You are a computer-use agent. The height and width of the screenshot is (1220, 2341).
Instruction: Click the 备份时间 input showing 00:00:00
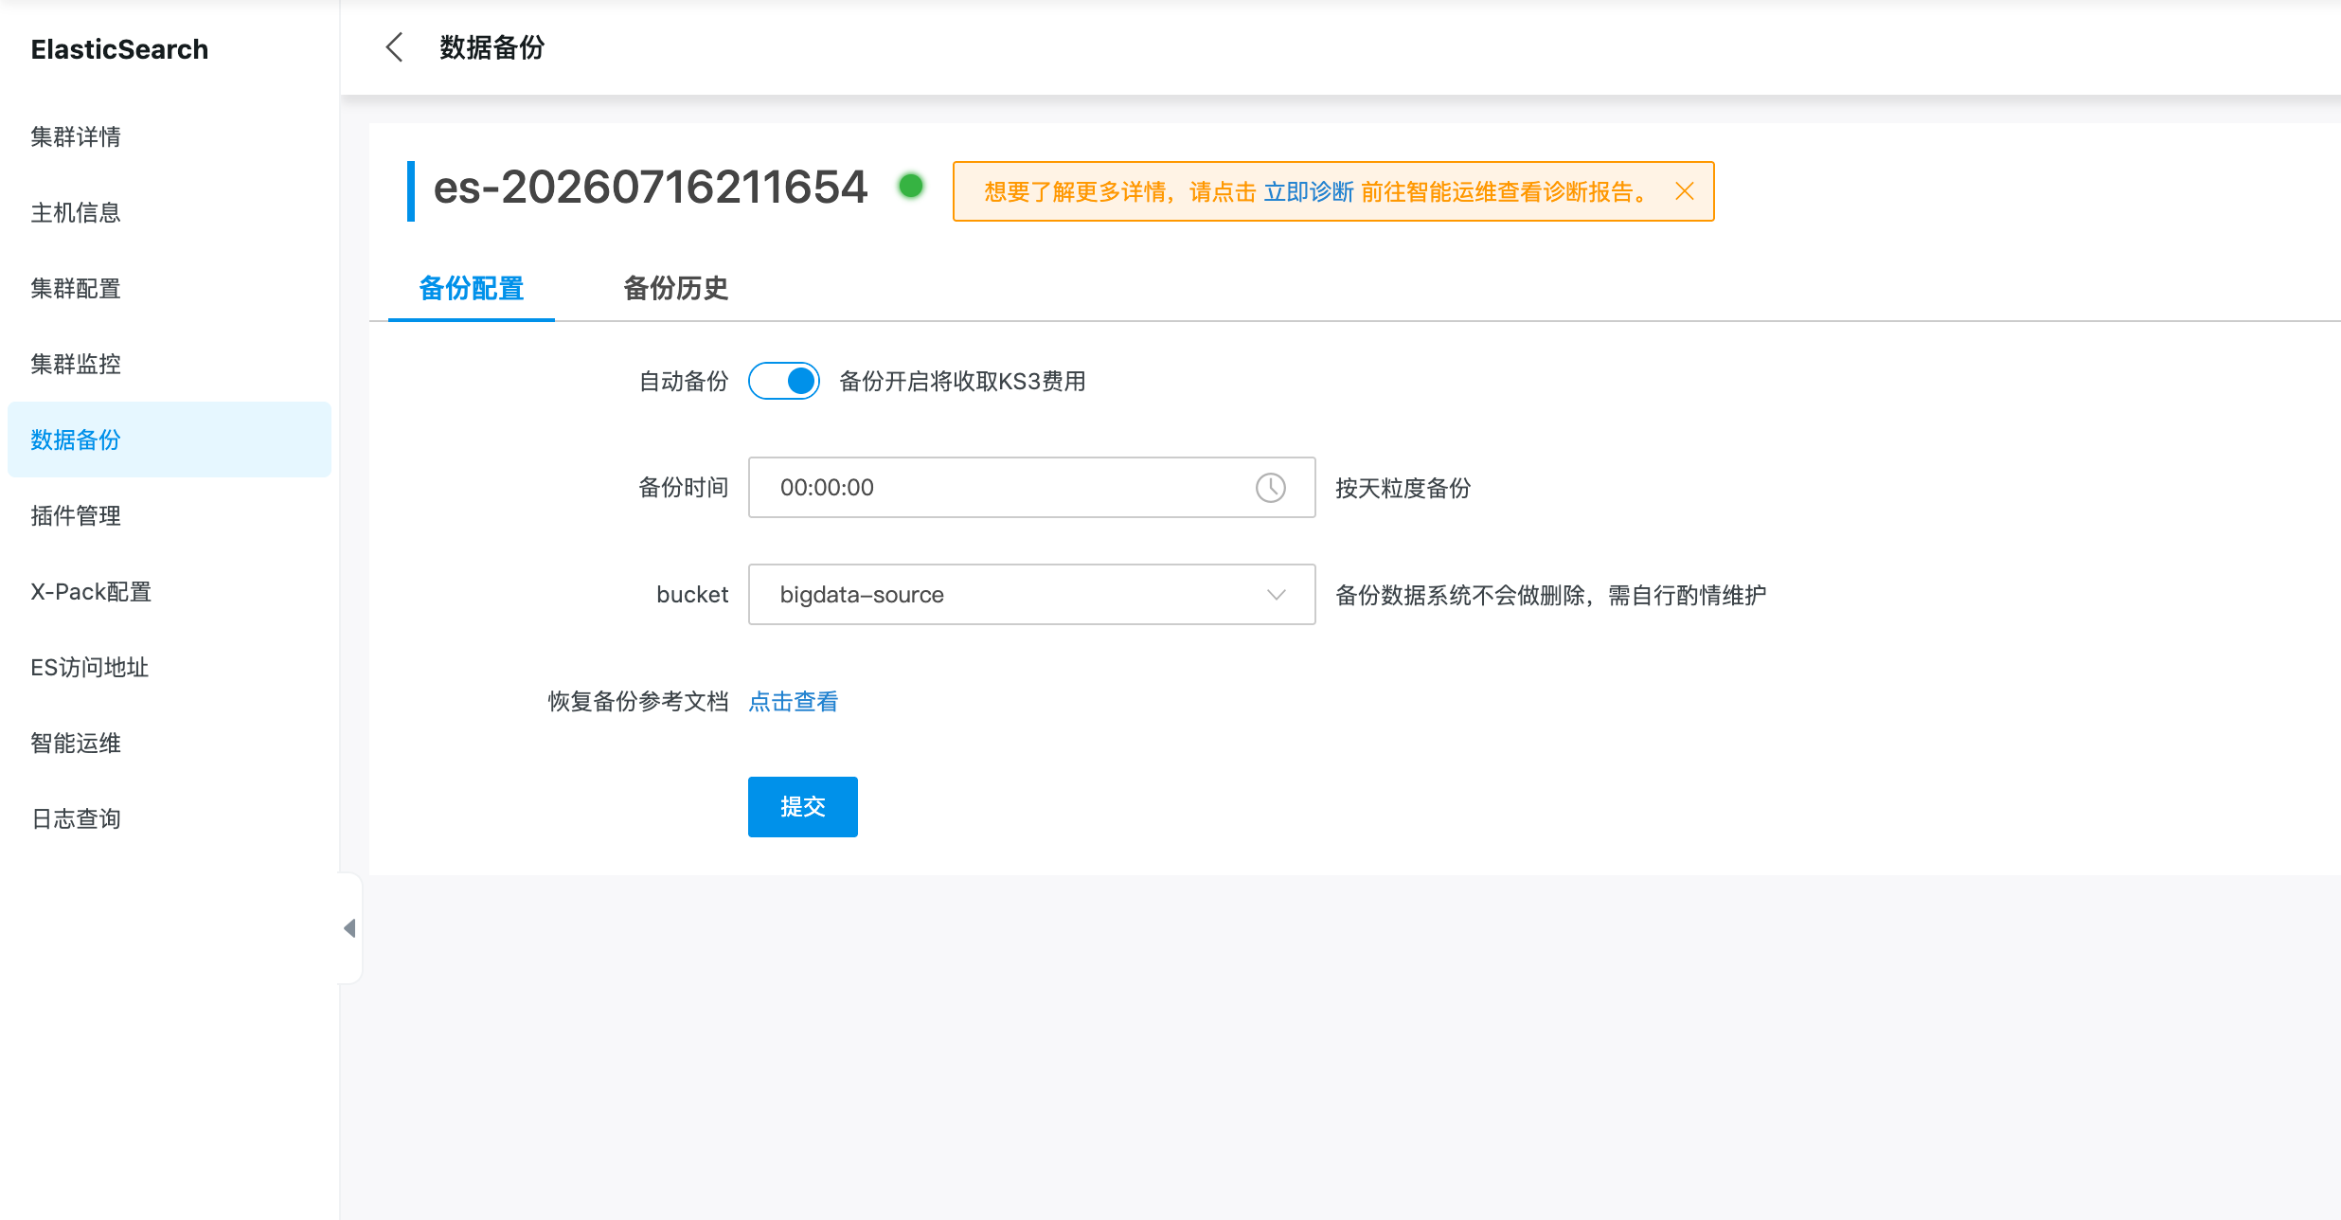click(x=1031, y=488)
